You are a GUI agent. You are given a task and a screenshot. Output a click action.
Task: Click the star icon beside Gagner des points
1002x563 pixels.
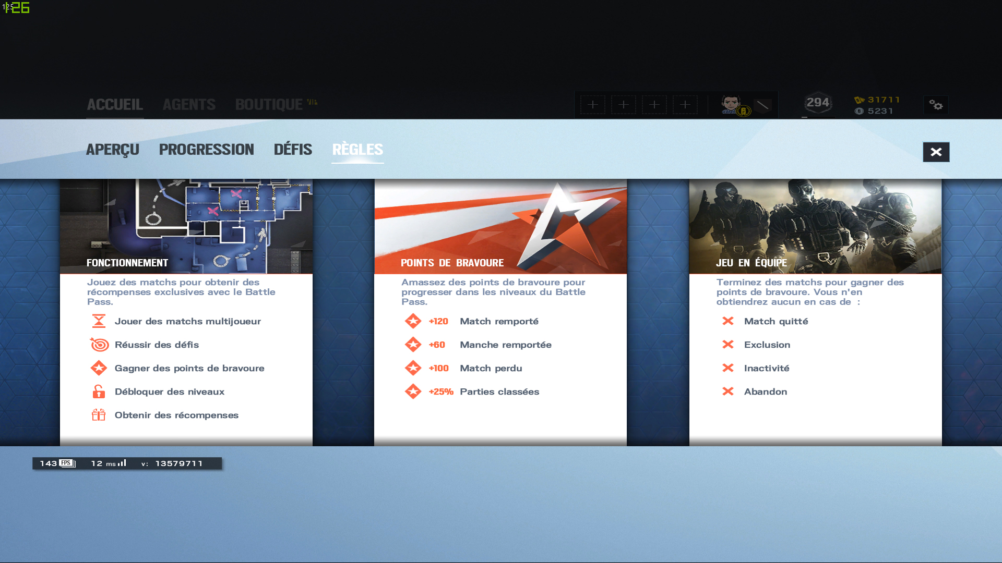coord(99,368)
